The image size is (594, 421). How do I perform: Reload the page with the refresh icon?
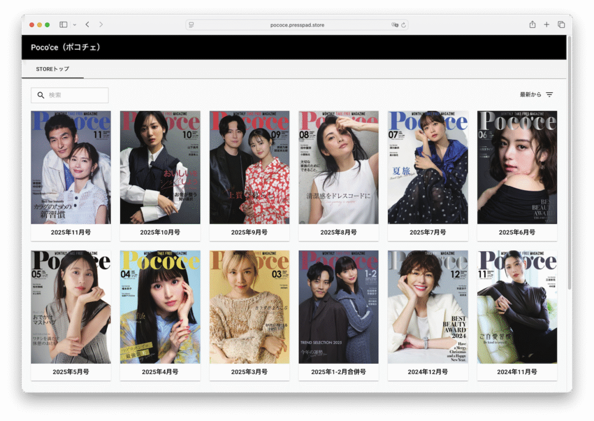[404, 25]
